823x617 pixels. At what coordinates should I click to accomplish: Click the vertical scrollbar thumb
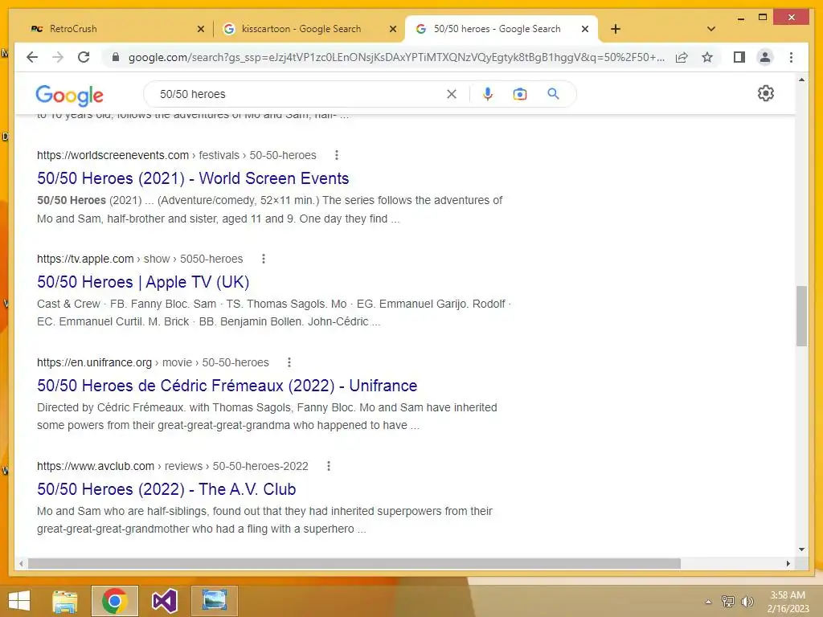[801, 316]
